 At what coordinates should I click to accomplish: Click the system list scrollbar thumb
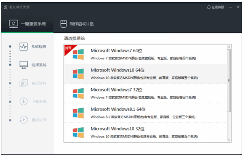click(229, 81)
